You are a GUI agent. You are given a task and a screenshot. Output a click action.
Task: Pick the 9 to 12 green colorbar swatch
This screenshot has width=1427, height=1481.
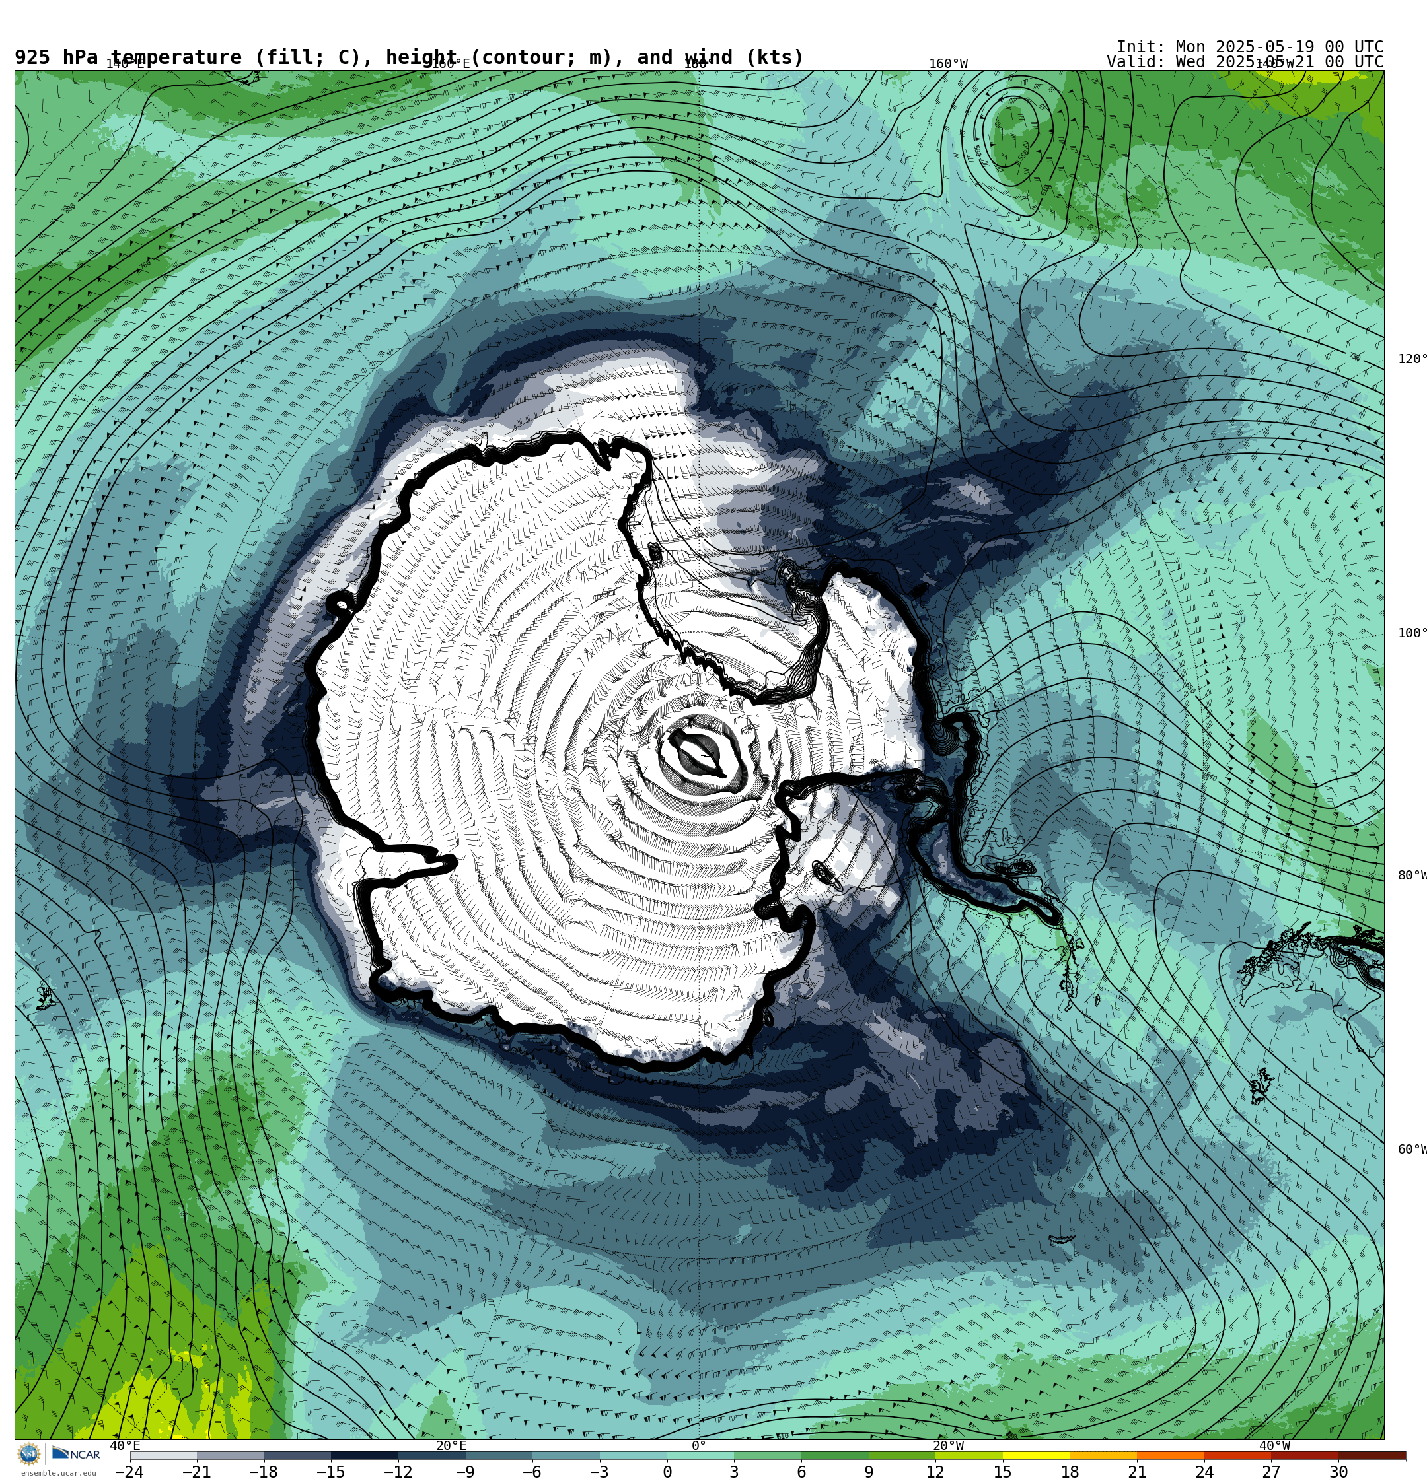(x=901, y=1455)
